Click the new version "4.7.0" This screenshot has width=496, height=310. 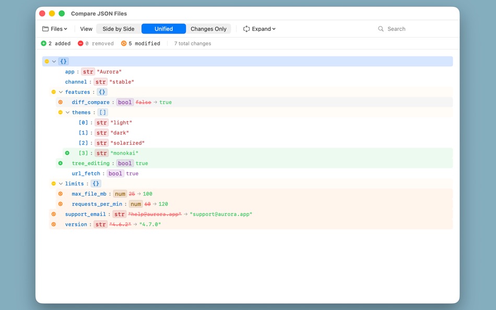point(150,224)
